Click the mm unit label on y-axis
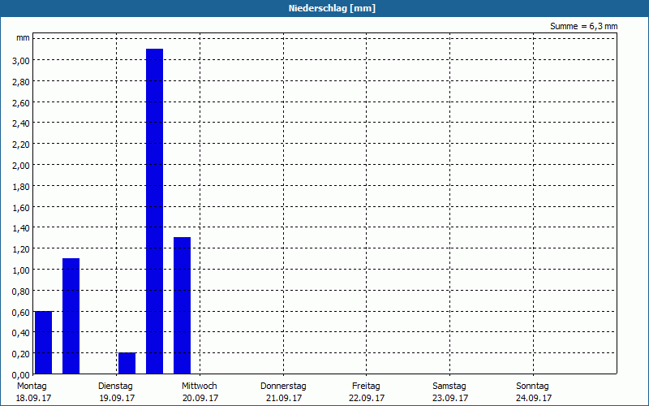This screenshot has height=406, width=649. pyautogui.click(x=23, y=38)
